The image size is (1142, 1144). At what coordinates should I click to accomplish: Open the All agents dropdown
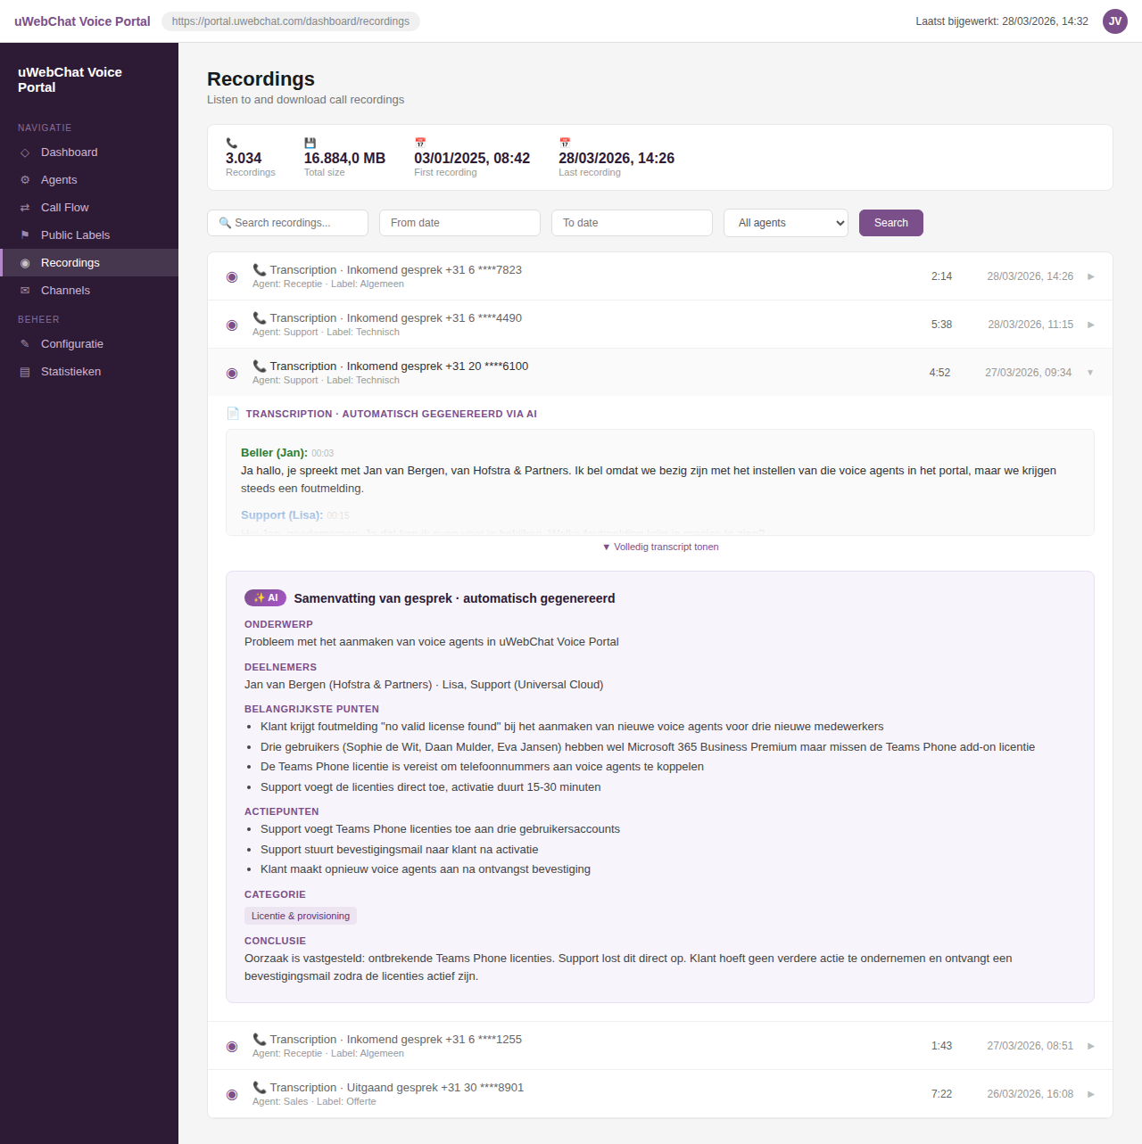pyautogui.click(x=785, y=223)
